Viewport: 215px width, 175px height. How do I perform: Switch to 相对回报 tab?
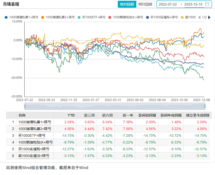coord(145,4)
